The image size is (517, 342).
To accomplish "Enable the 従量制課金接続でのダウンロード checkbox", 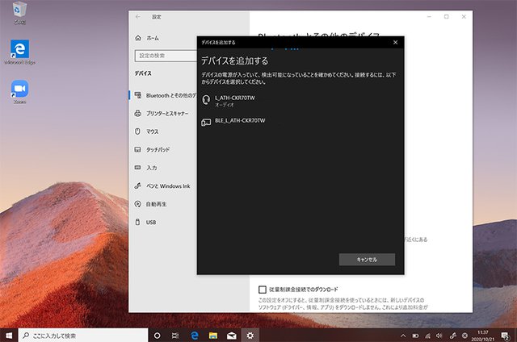I will click(x=263, y=289).
